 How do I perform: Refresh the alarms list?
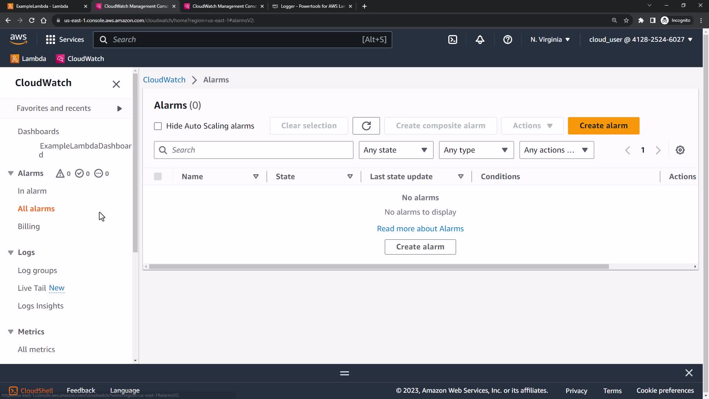(366, 126)
